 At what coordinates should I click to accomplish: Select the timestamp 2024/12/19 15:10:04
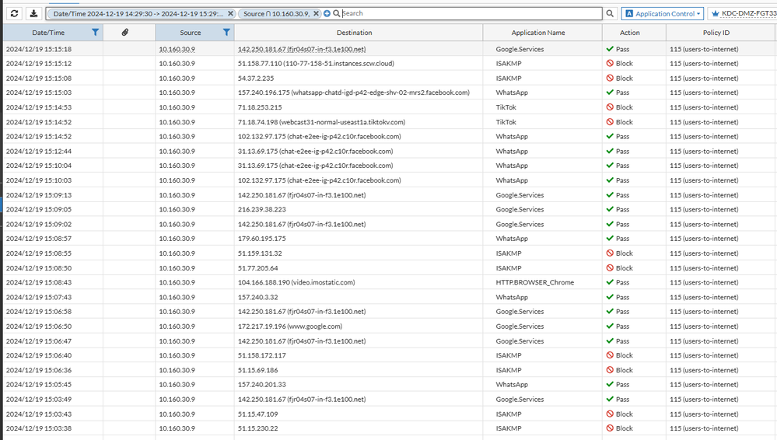pyautogui.click(x=39, y=166)
